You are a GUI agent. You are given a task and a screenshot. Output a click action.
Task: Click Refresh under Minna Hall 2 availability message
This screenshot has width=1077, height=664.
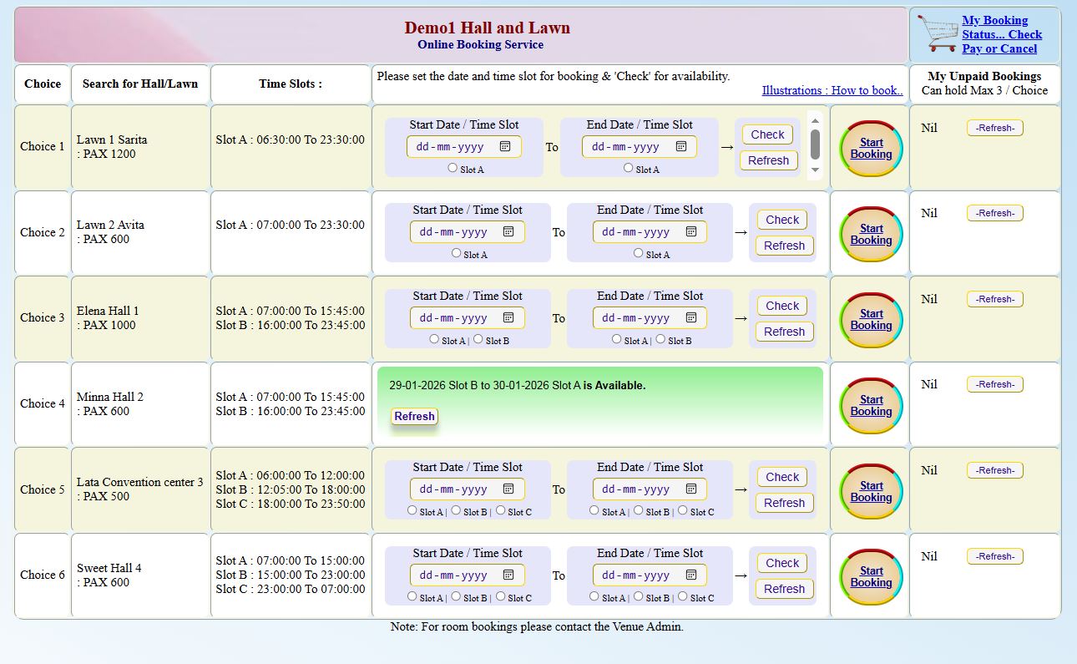point(414,416)
